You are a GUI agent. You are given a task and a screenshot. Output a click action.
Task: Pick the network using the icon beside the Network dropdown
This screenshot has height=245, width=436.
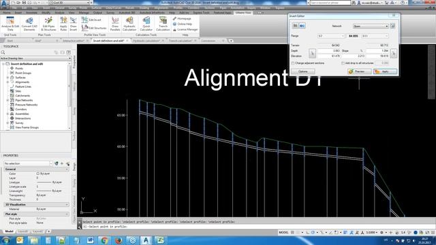click(392, 26)
